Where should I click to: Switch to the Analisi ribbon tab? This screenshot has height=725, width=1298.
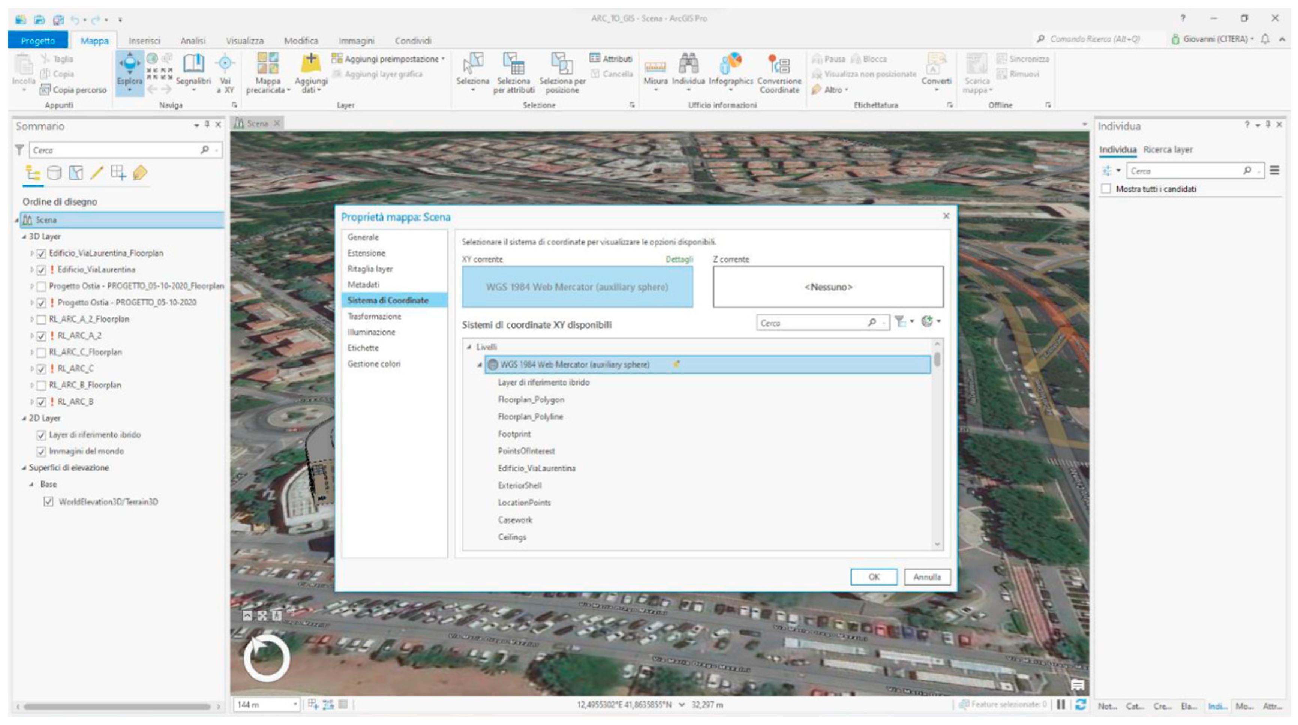click(193, 41)
